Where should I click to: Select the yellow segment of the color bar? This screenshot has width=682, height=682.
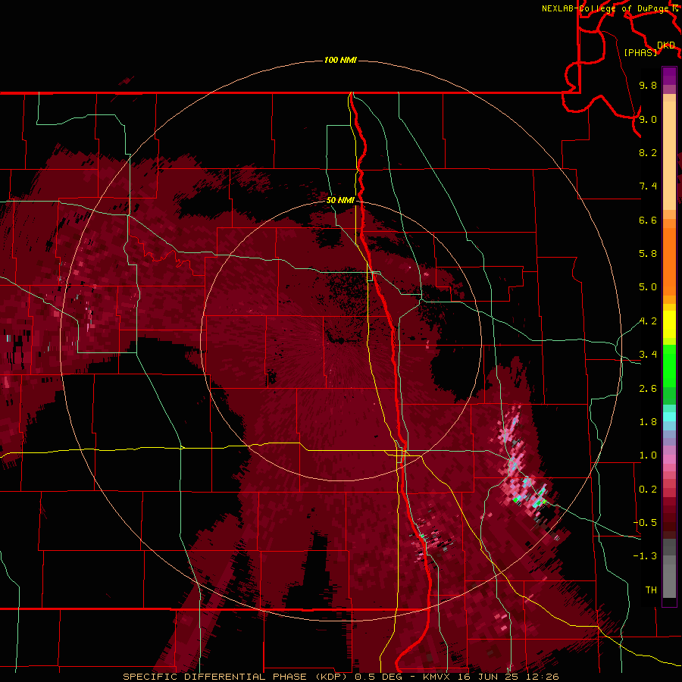click(669, 324)
